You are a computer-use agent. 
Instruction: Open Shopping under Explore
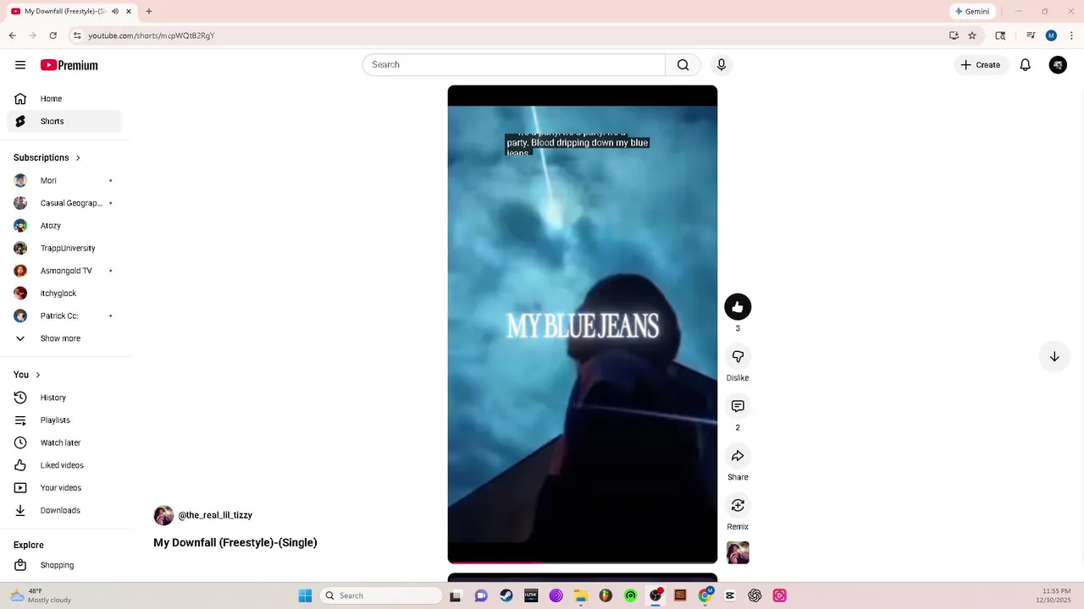(65, 565)
